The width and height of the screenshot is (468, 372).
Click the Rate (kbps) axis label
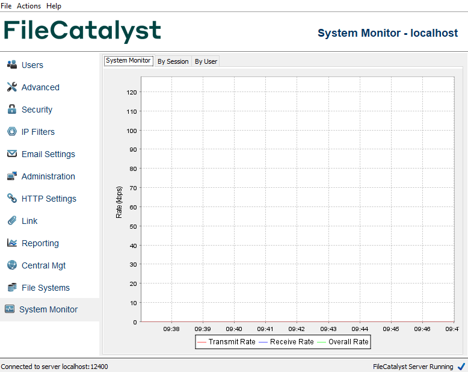coord(119,202)
